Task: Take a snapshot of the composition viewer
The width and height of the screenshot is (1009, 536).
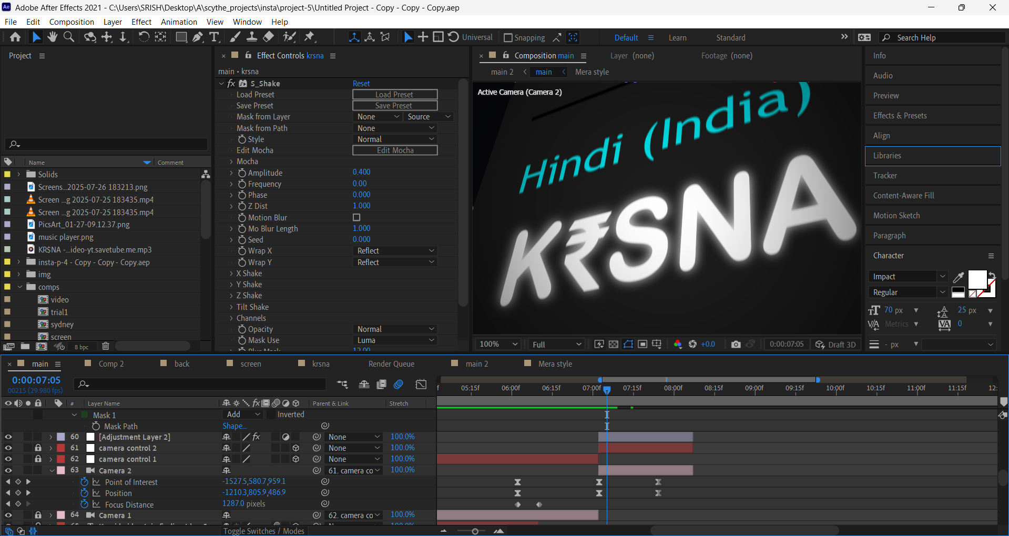Action: [x=736, y=344]
